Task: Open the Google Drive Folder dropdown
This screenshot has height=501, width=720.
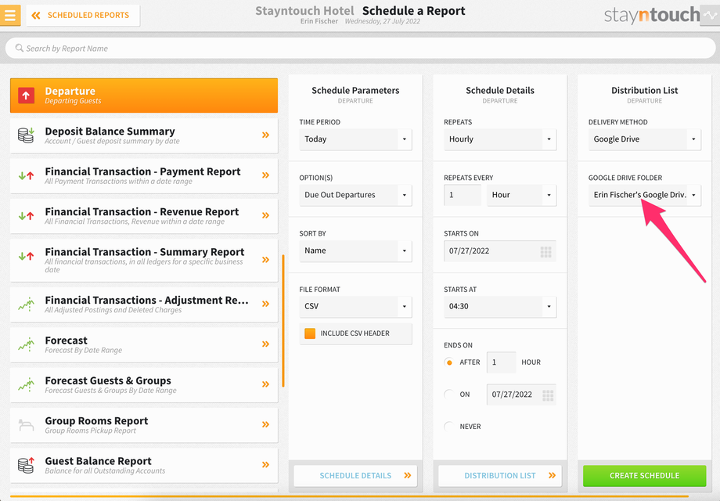Action: [645, 195]
